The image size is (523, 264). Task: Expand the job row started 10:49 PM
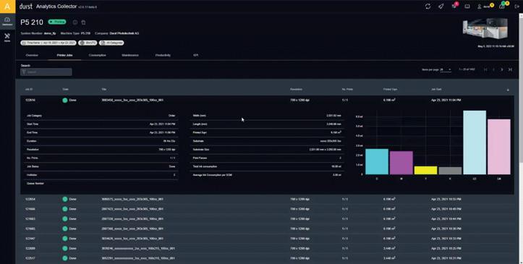(267, 209)
